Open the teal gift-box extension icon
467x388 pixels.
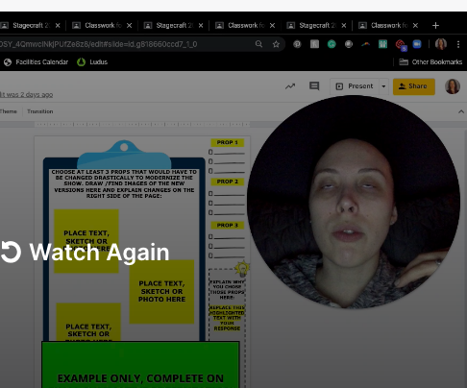(x=383, y=44)
